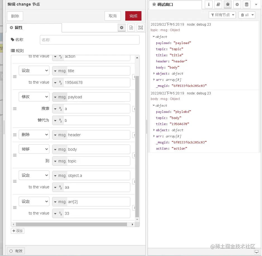Expand object property in first message
Viewport: 262px width, 256px height.
click(x=154, y=73)
